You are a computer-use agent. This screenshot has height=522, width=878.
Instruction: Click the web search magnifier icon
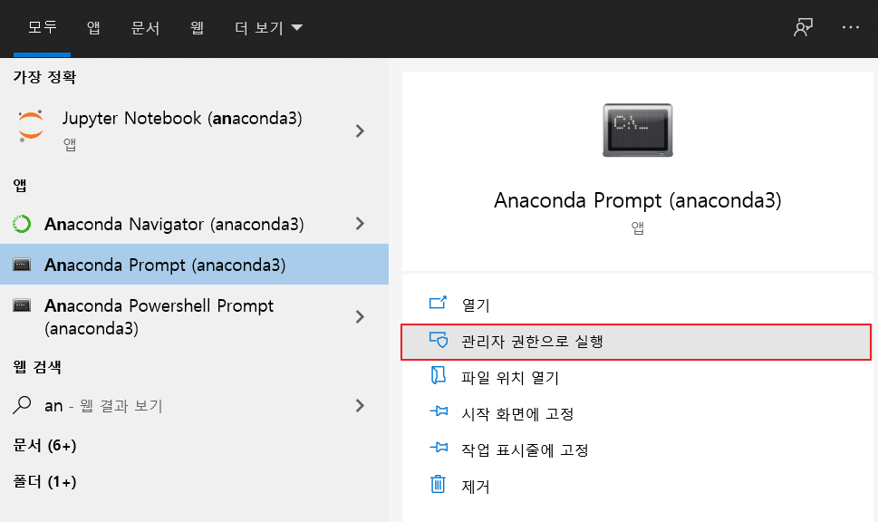22,405
